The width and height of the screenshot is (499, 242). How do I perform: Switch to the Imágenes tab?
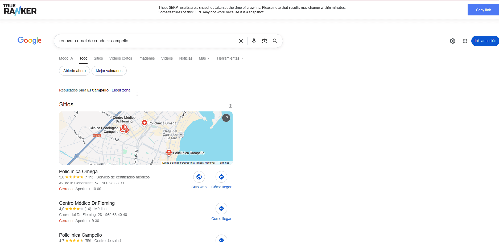coord(146,58)
